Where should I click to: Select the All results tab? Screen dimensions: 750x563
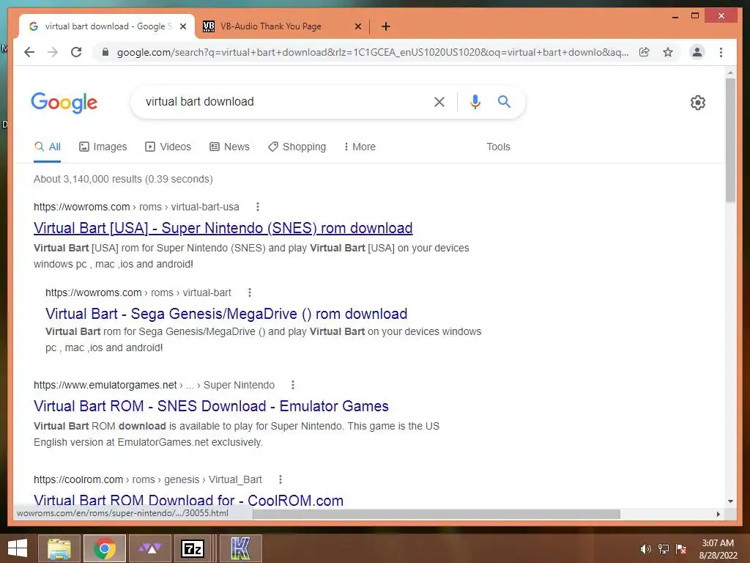click(x=48, y=147)
